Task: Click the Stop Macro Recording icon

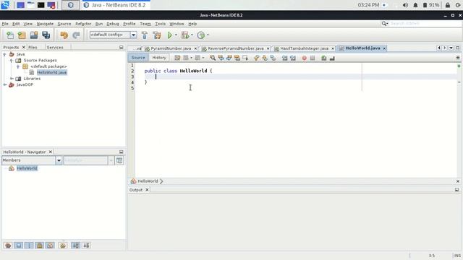Action: 313,58
